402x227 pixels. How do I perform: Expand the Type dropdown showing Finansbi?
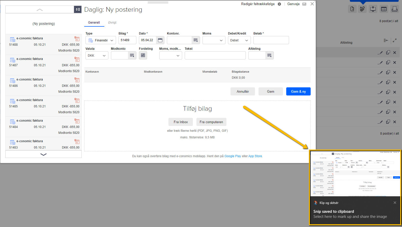point(101,40)
